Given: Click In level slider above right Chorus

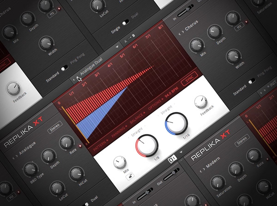Looking at the screenshot, I should tap(186, 11).
